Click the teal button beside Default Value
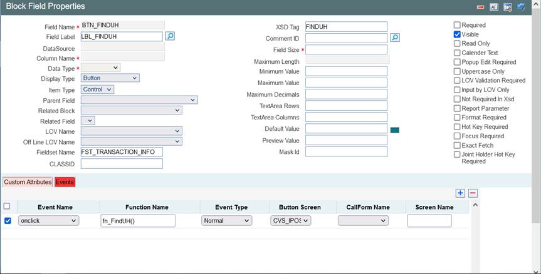The width and height of the screenshot is (541, 274). [395, 129]
